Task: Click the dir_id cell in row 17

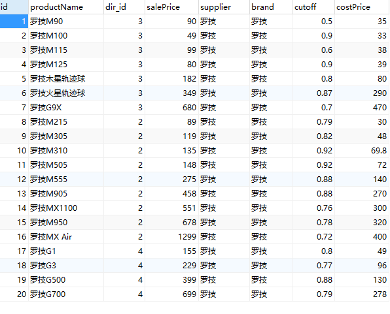Action: coord(124,251)
